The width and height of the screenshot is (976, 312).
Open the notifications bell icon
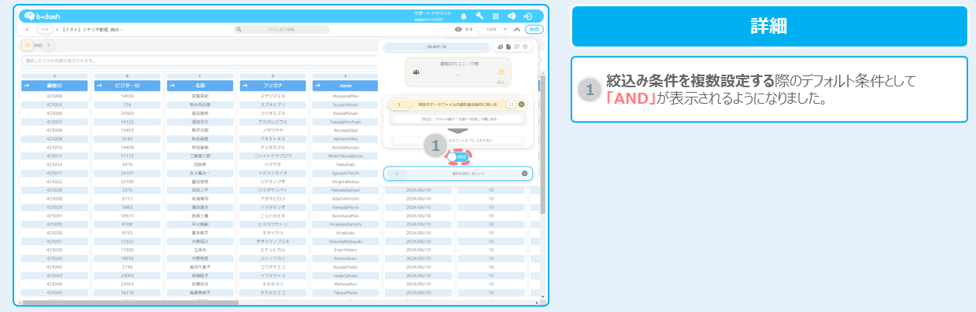(x=463, y=16)
